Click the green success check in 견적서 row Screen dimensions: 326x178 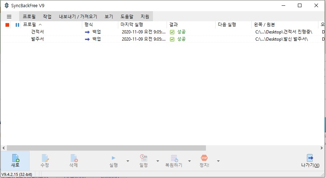pyautogui.click(x=172, y=32)
